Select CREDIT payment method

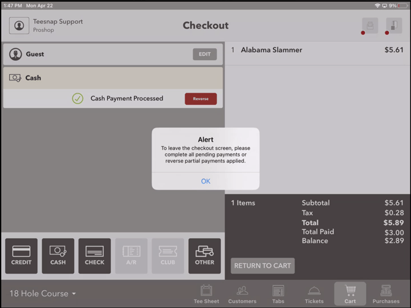tap(21, 256)
